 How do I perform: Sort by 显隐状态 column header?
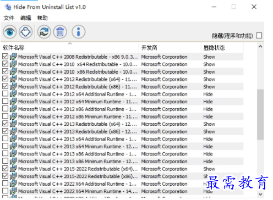click(x=222, y=48)
